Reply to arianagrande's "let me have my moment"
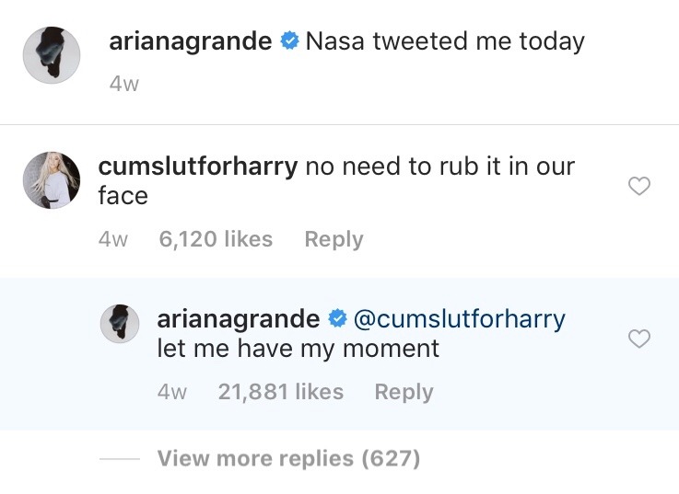679x494 pixels. point(404,392)
